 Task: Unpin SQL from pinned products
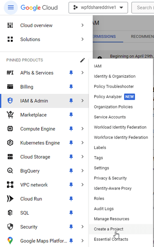click(x=71, y=213)
